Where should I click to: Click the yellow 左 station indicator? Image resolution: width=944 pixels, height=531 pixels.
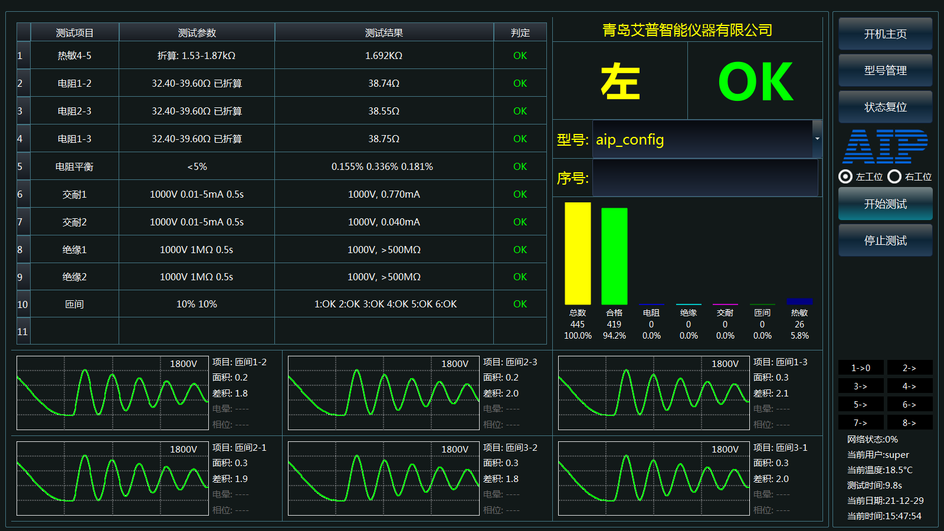619,80
